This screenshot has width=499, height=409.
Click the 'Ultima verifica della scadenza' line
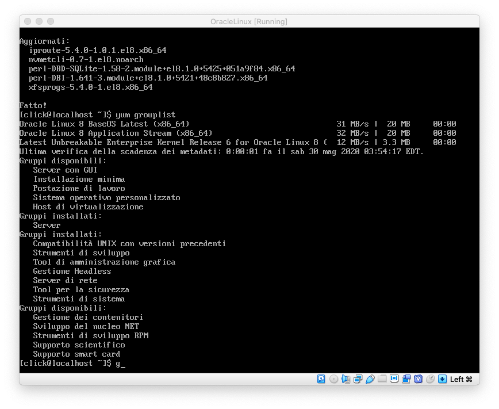coord(221,152)
